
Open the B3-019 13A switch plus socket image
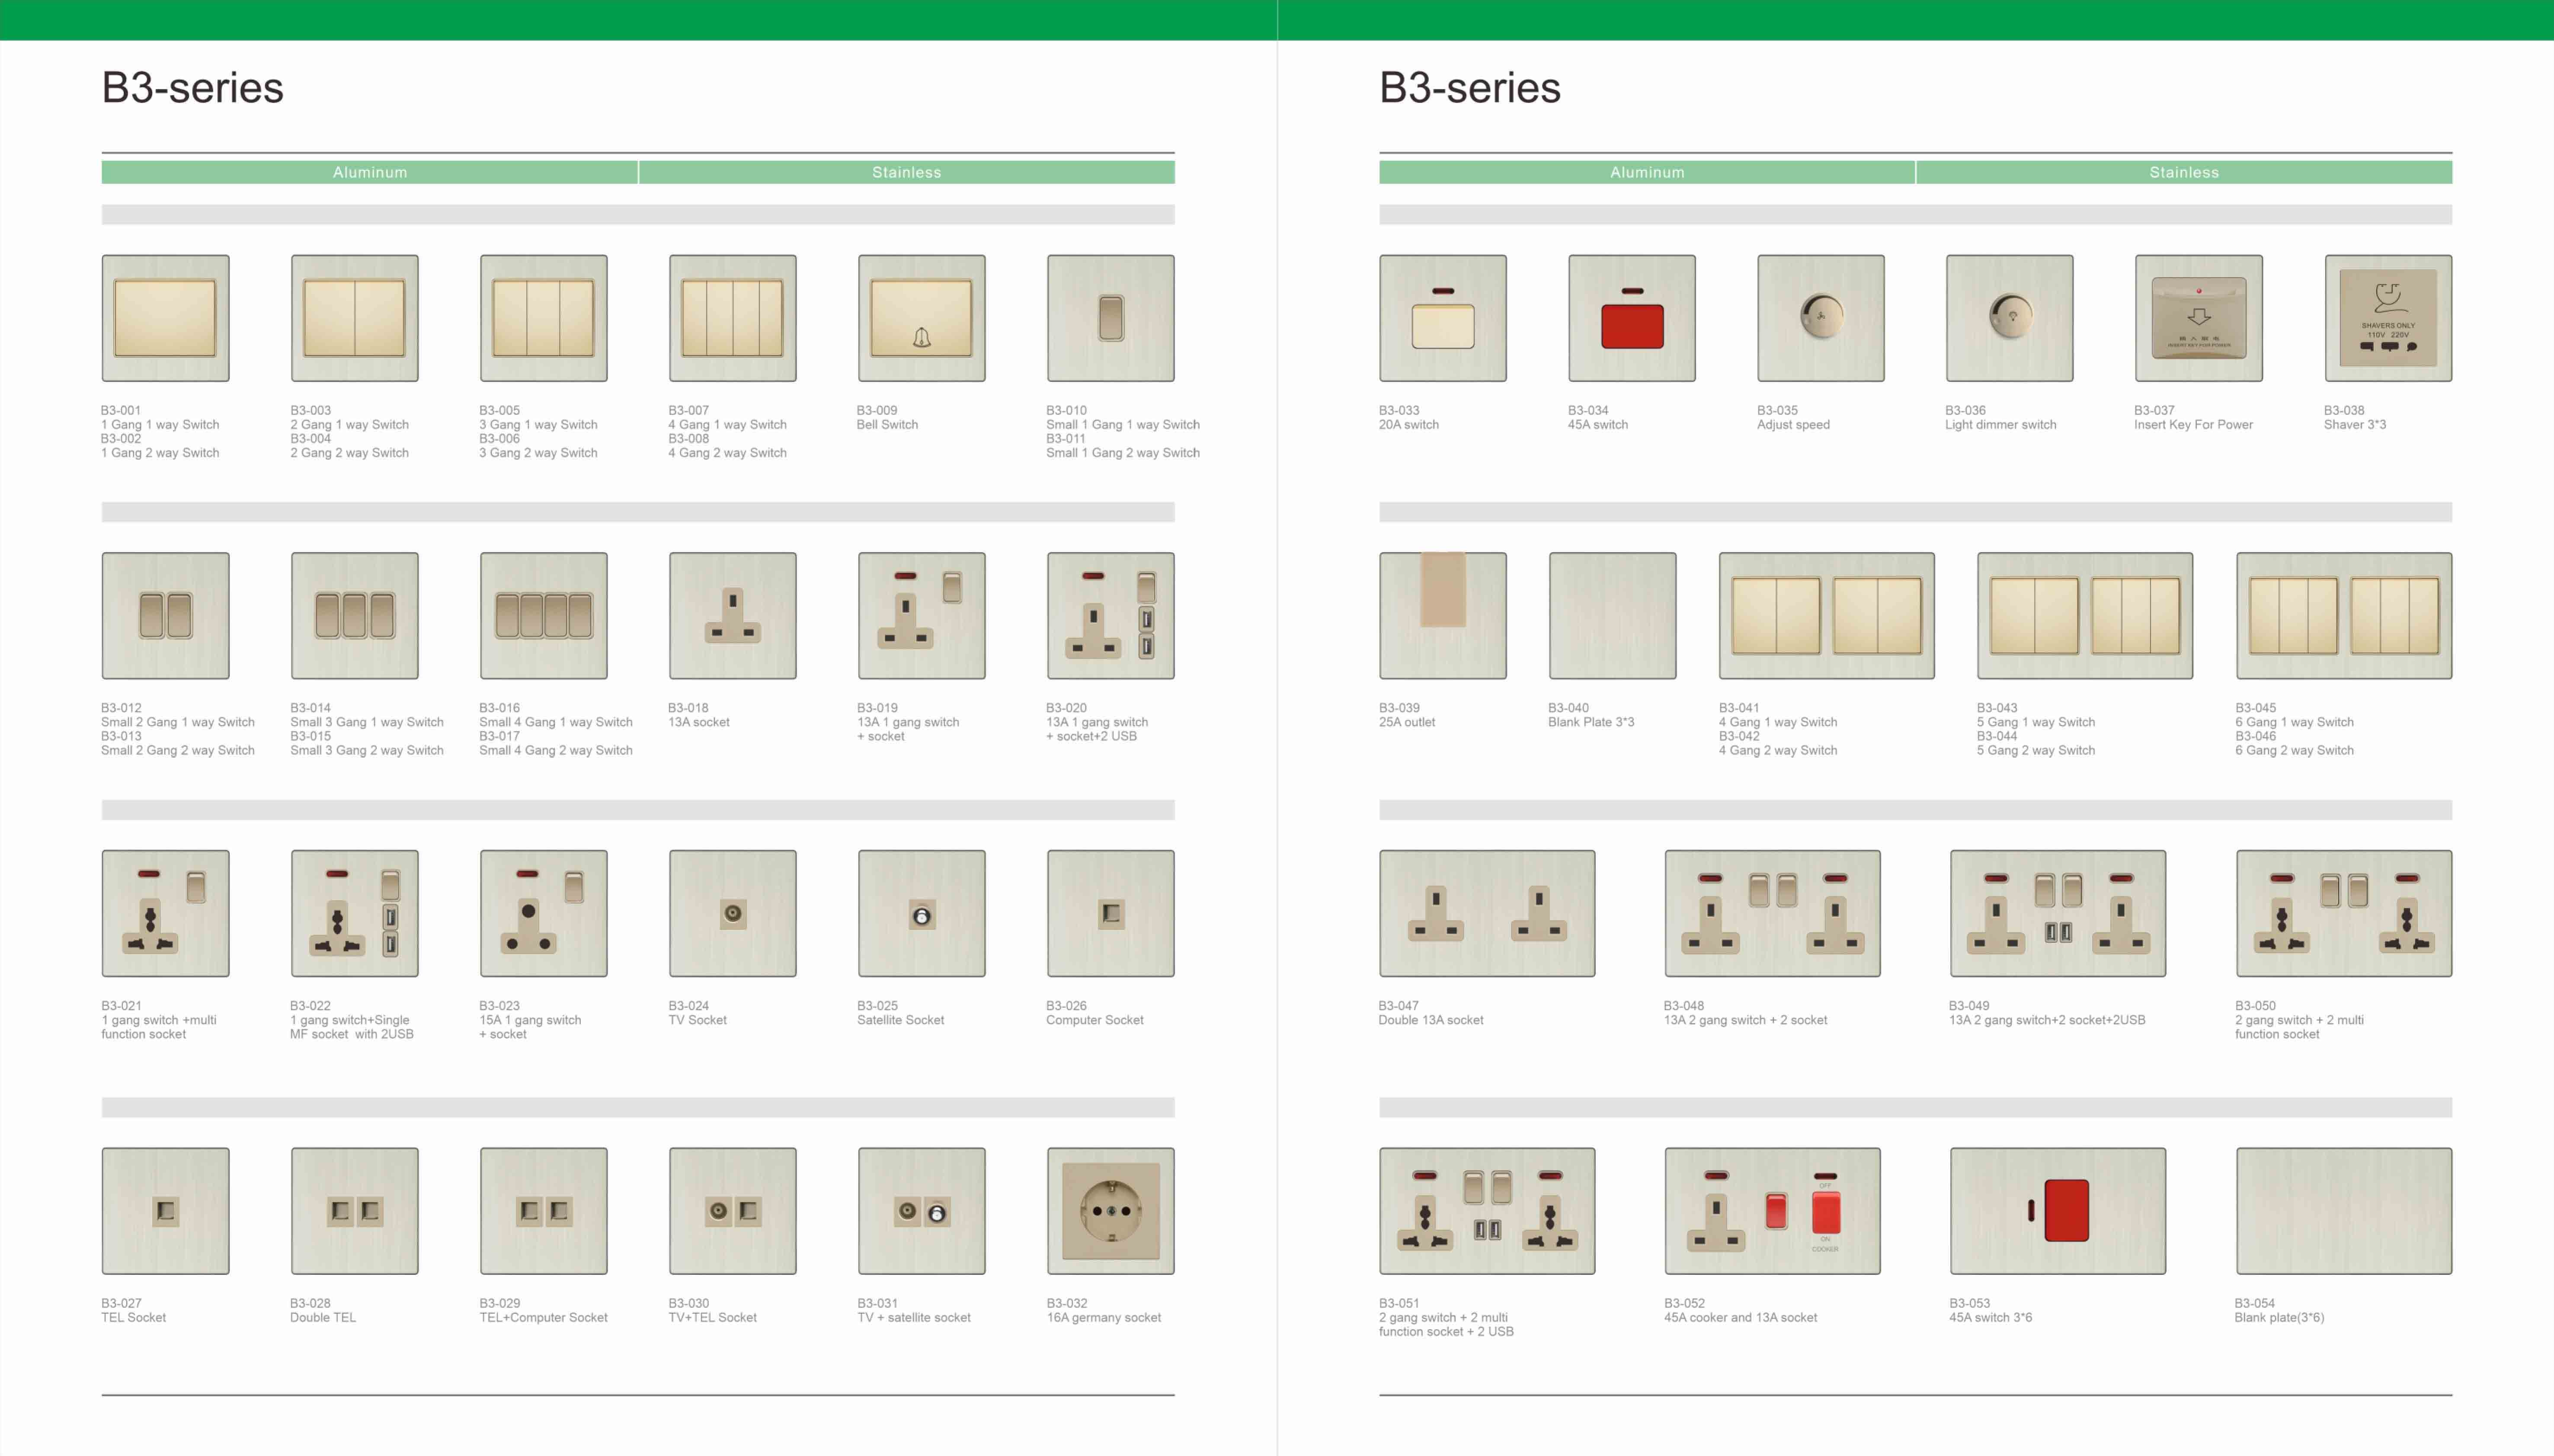[x=921, y=616]
